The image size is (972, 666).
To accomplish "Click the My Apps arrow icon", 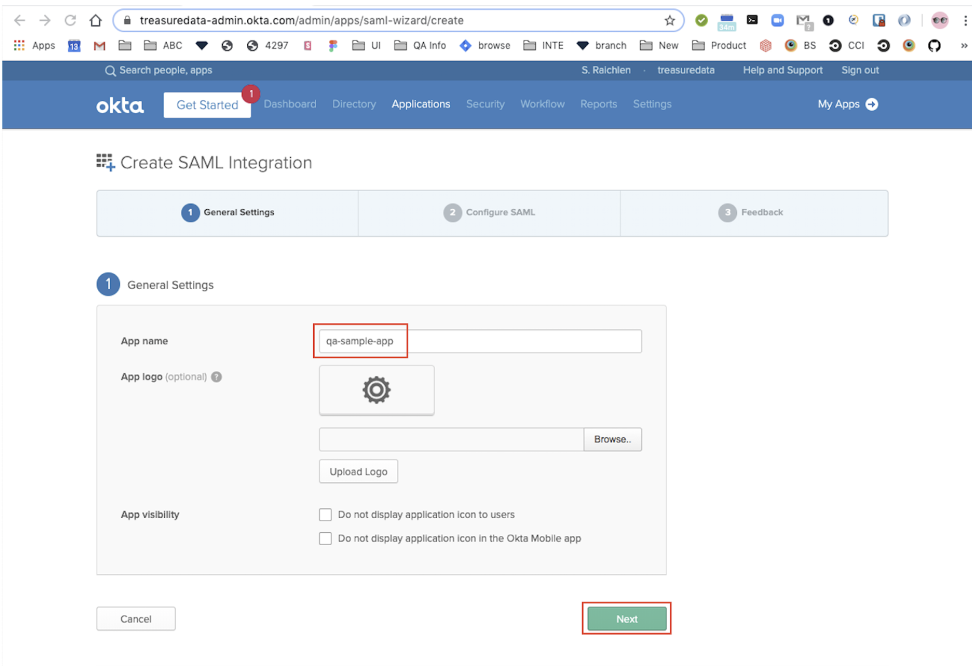I will point(872,104).
